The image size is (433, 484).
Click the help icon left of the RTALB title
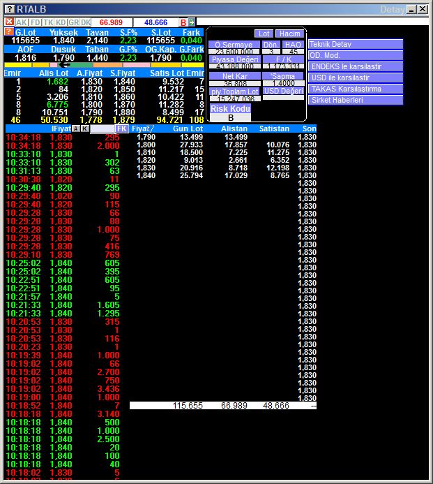[x=10, y=9]
